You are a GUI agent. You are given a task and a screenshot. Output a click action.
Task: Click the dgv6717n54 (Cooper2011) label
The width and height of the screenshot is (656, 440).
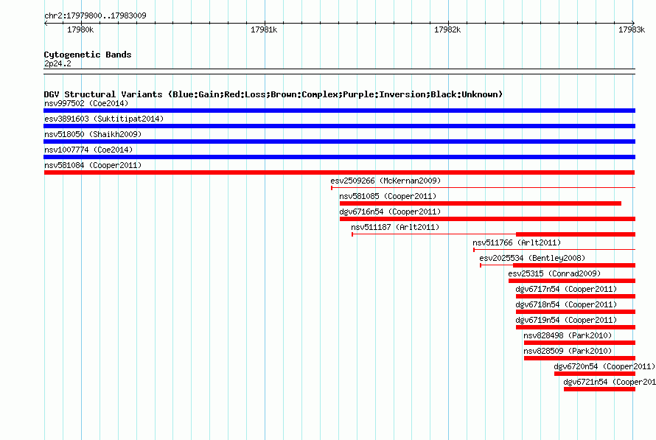coord(566,289)
